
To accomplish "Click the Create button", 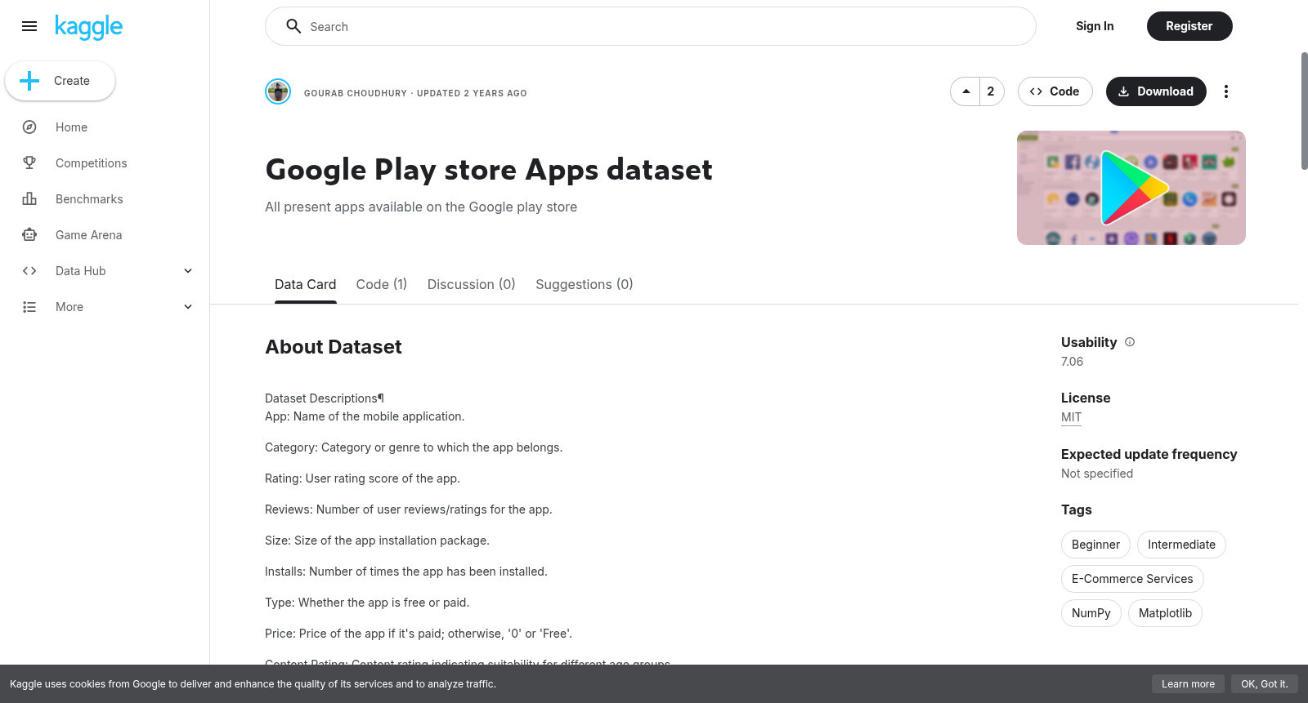I will click(60, 81).
